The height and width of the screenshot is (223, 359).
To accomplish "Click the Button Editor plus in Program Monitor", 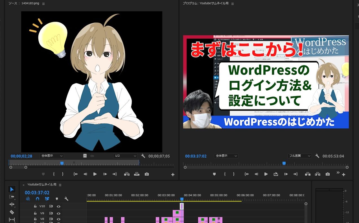I will point(344,174).
